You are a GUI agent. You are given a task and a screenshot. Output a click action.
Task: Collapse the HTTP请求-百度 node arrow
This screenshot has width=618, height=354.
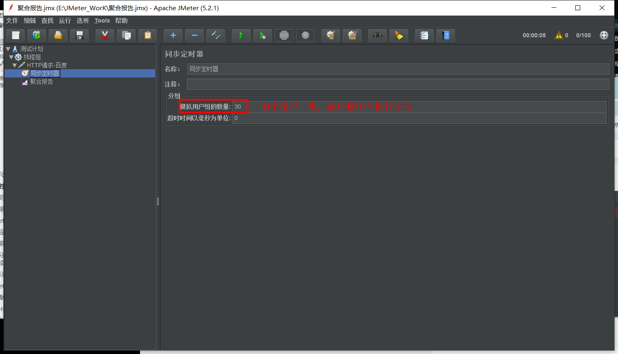click(14, 65)
